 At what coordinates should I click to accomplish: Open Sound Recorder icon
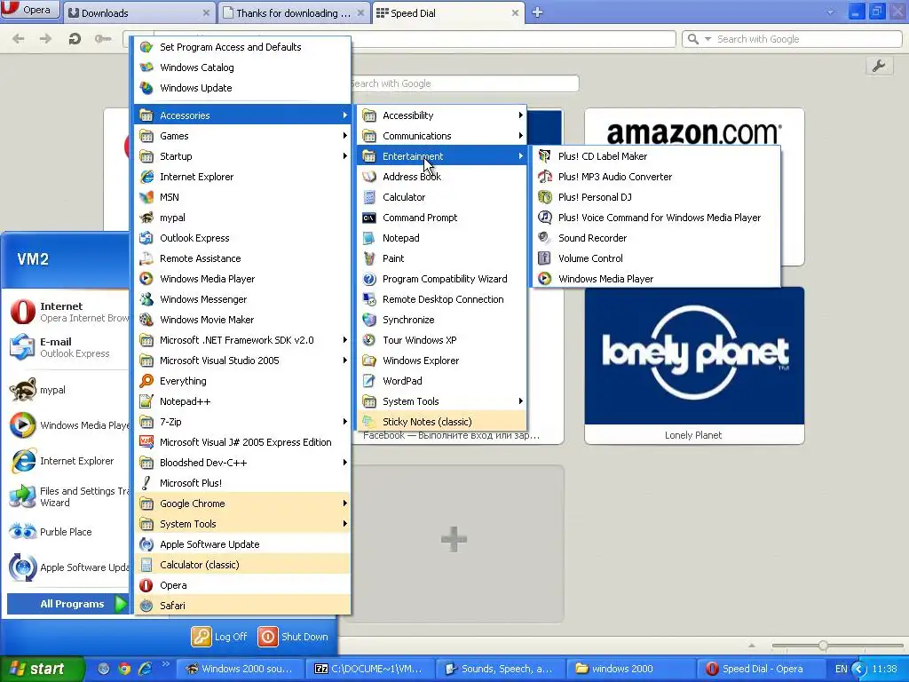(544, 238)
